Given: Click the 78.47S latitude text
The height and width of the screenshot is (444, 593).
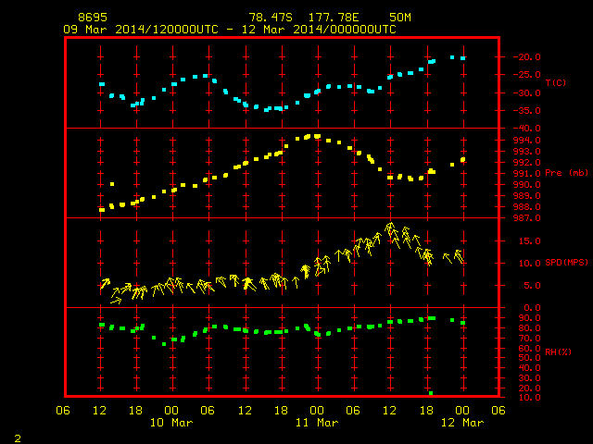Looking at the screenshot, I should [x=271, y=18].
